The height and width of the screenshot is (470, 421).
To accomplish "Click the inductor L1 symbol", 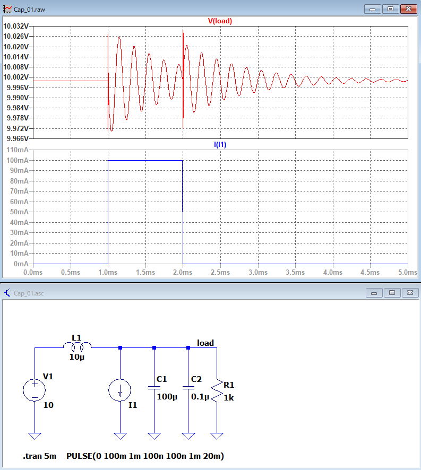I will click(78, 346).
